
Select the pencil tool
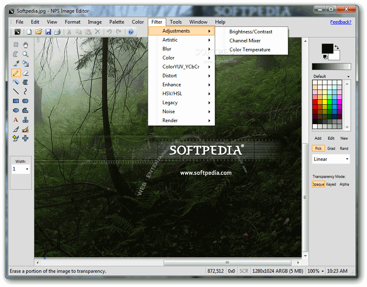click(x=16, y=73)
